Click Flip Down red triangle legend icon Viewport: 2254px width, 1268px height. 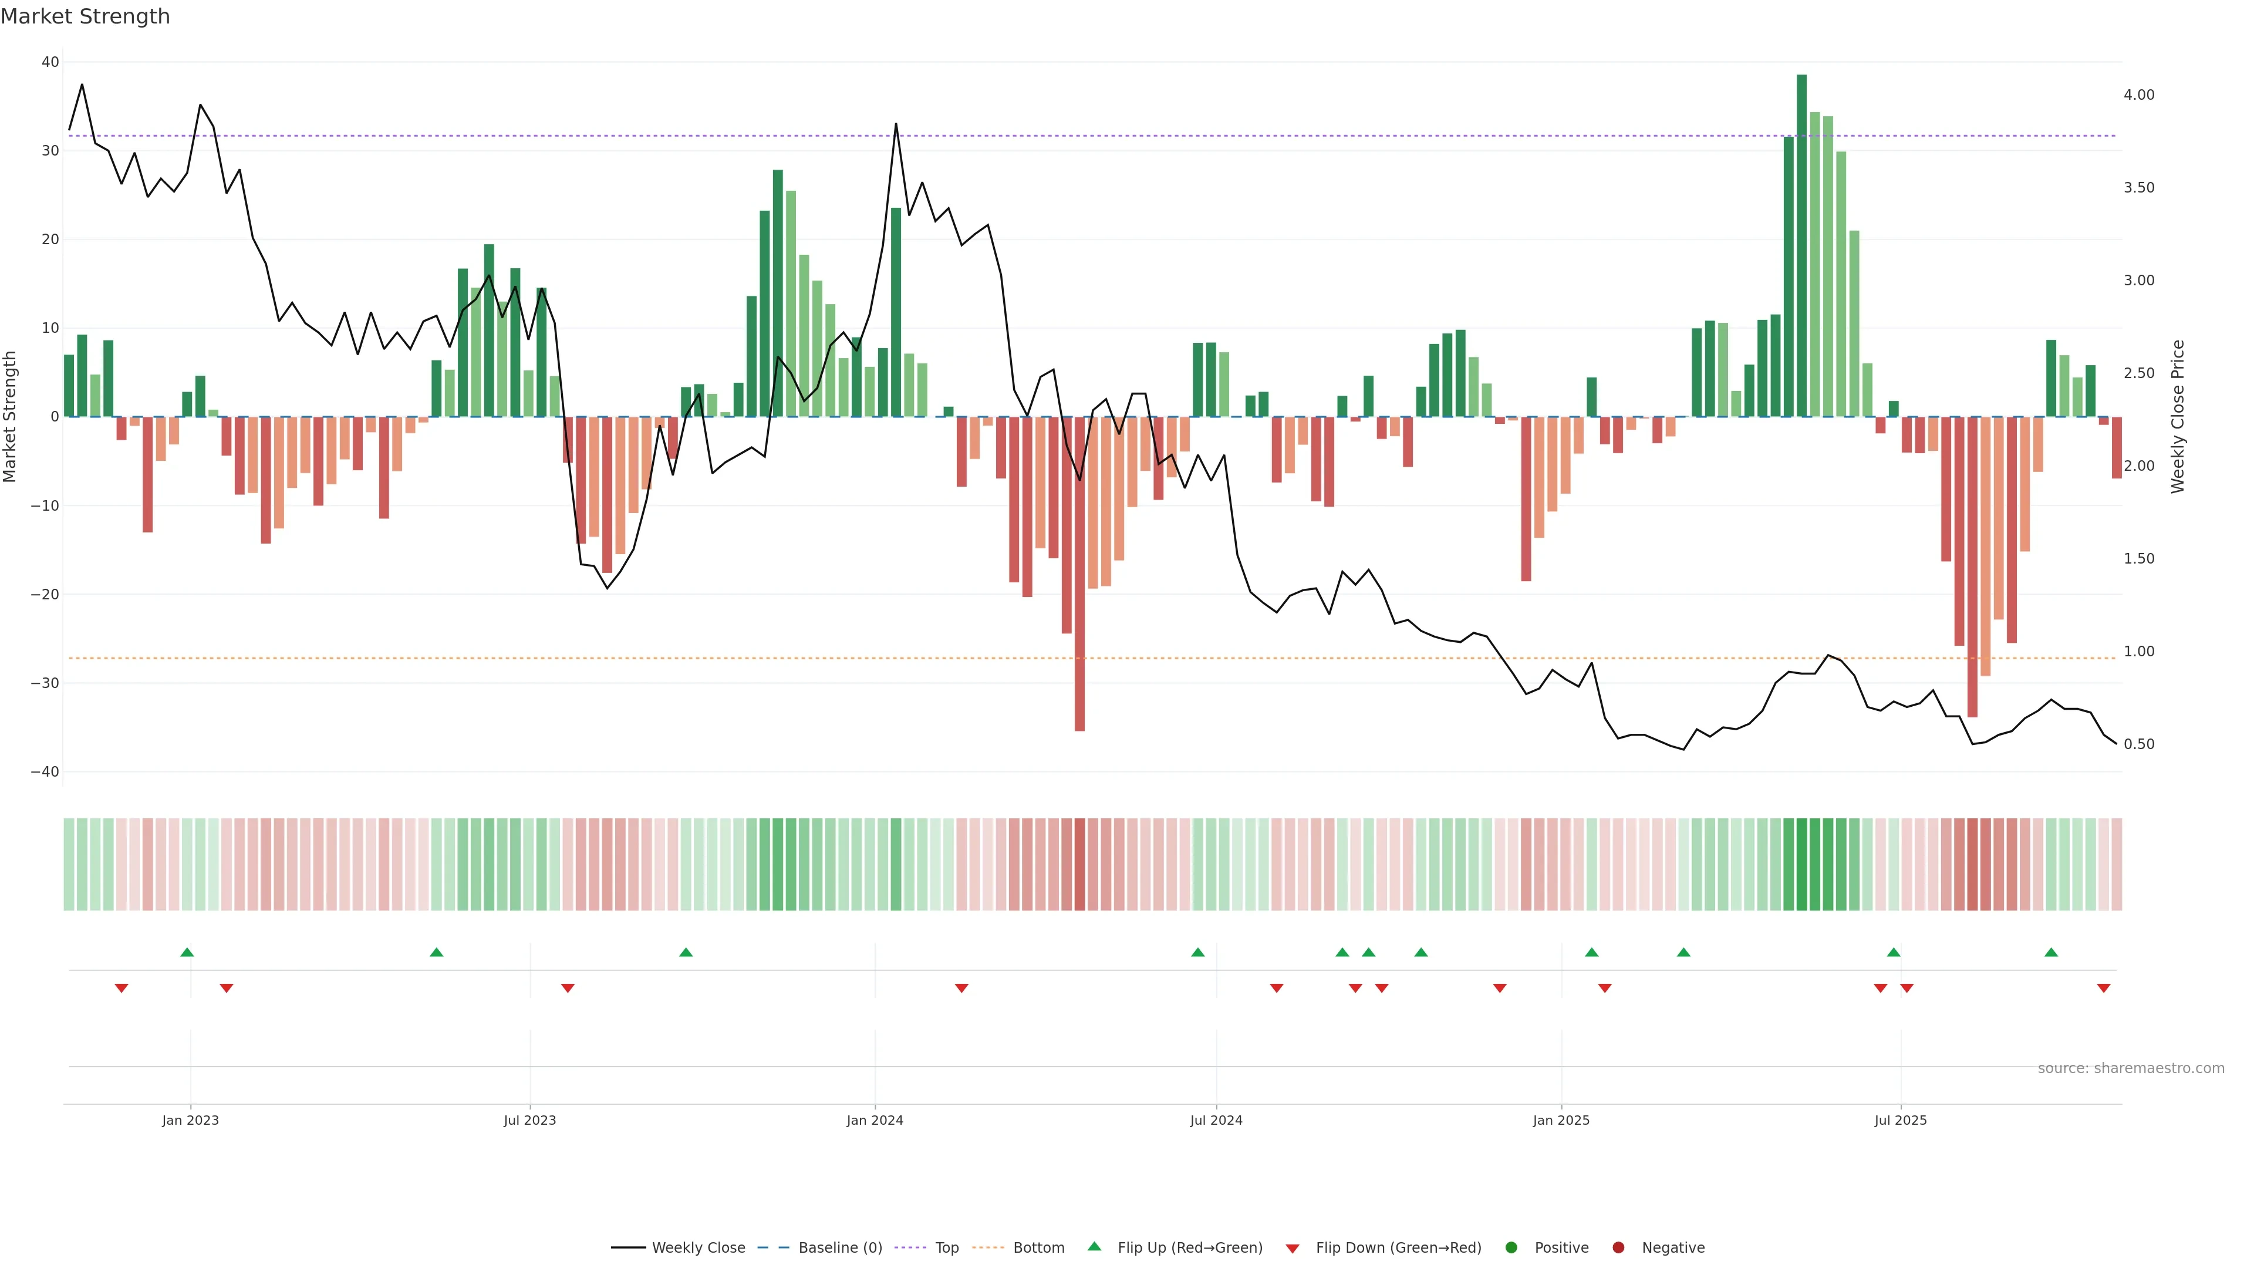point(1293,1249)
